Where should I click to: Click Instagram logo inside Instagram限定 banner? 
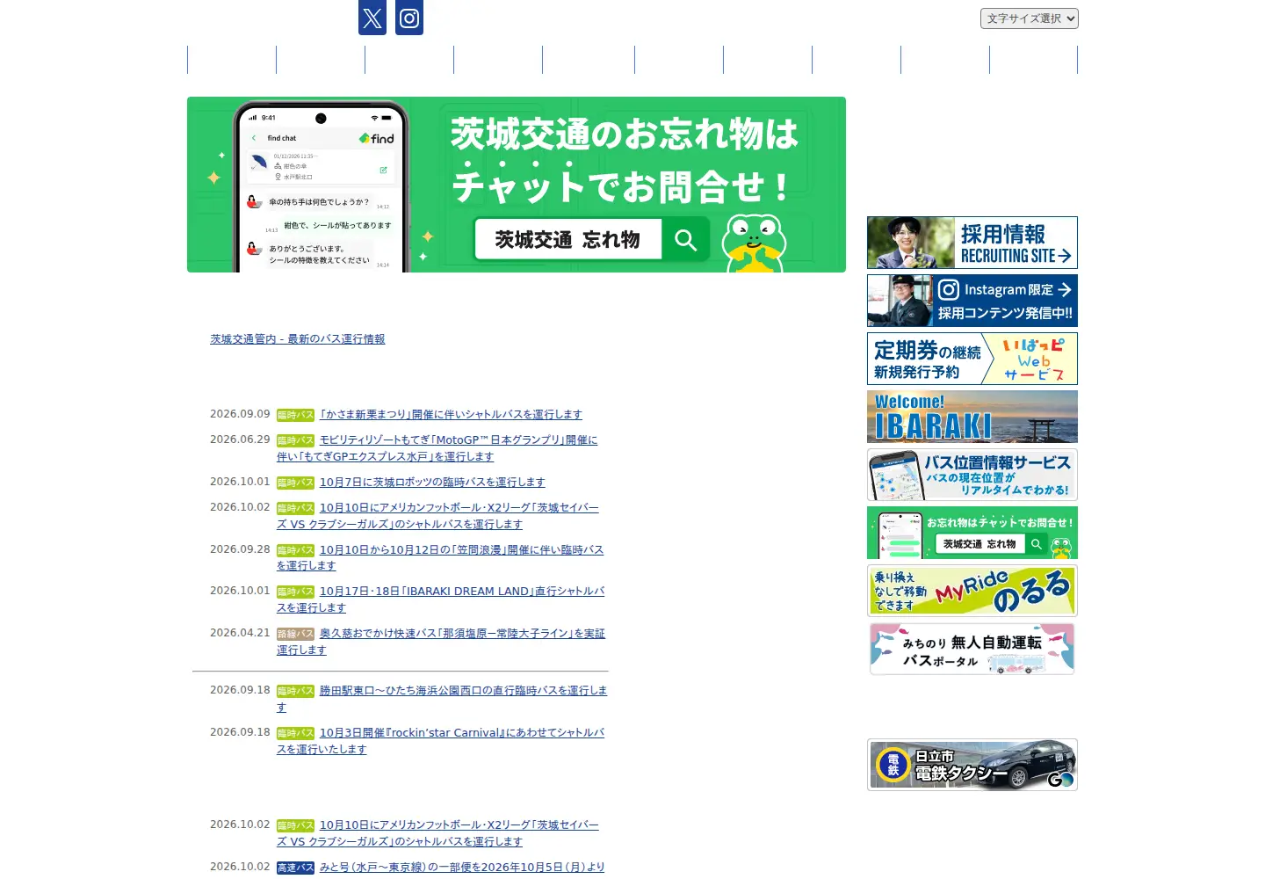tap(948, 289)
